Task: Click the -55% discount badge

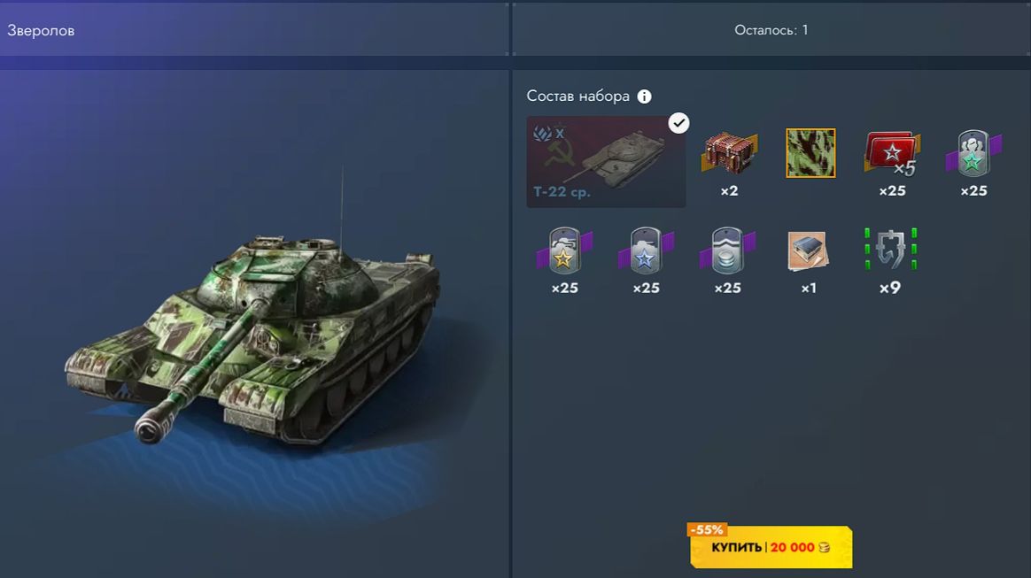Action: click(707, 529)
